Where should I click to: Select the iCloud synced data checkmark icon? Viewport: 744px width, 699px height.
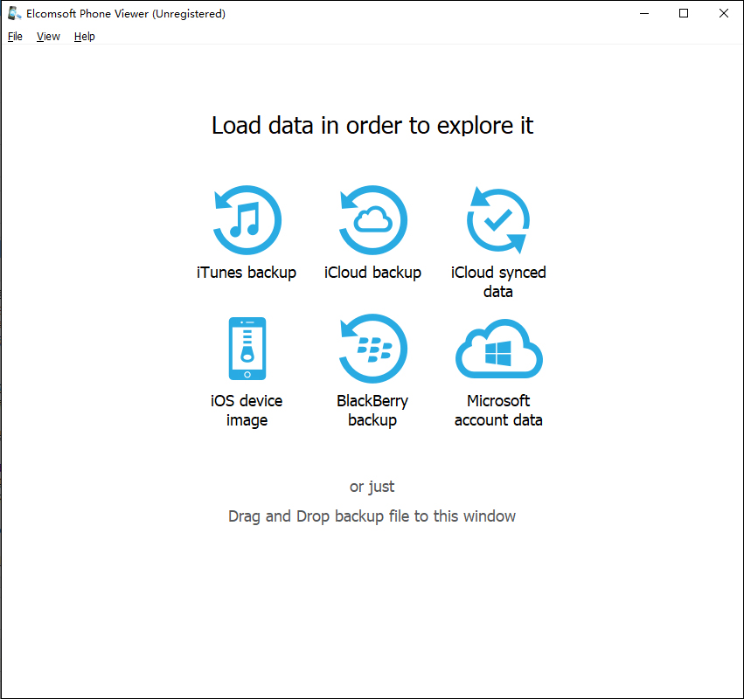[498, 220]
